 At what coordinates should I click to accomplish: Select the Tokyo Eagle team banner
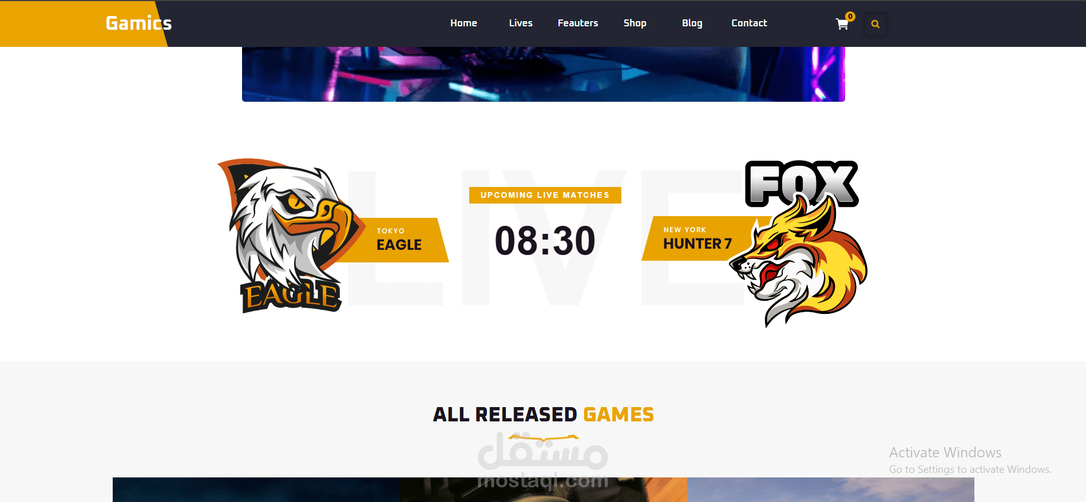click(x=401, y=240)
